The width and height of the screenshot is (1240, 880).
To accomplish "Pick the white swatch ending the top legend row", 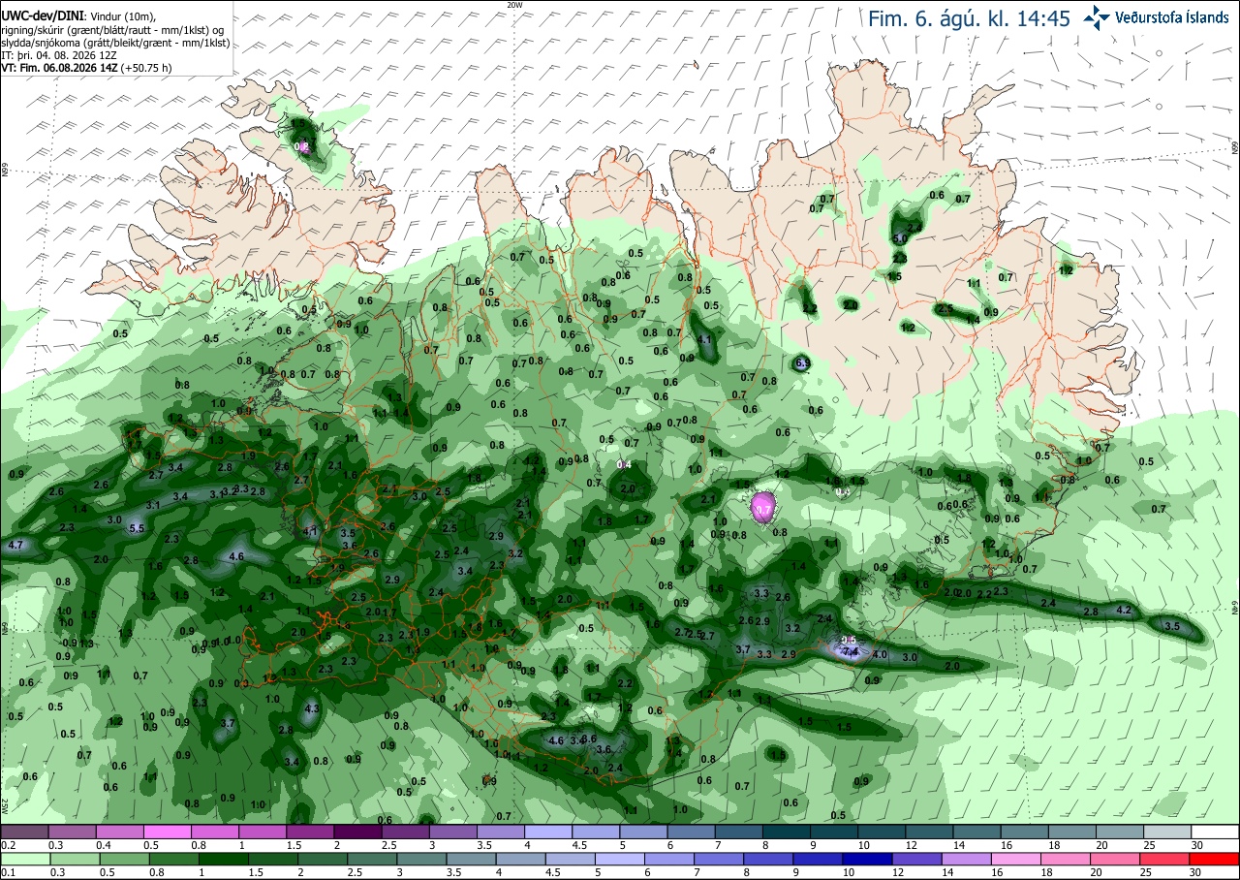I will coord(1215,832).
